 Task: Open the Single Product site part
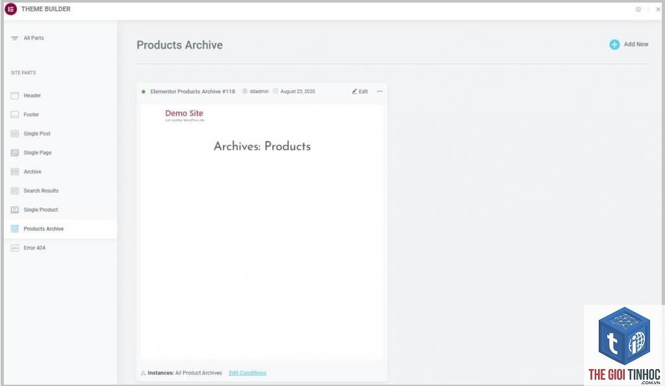[x=41, y=210]
